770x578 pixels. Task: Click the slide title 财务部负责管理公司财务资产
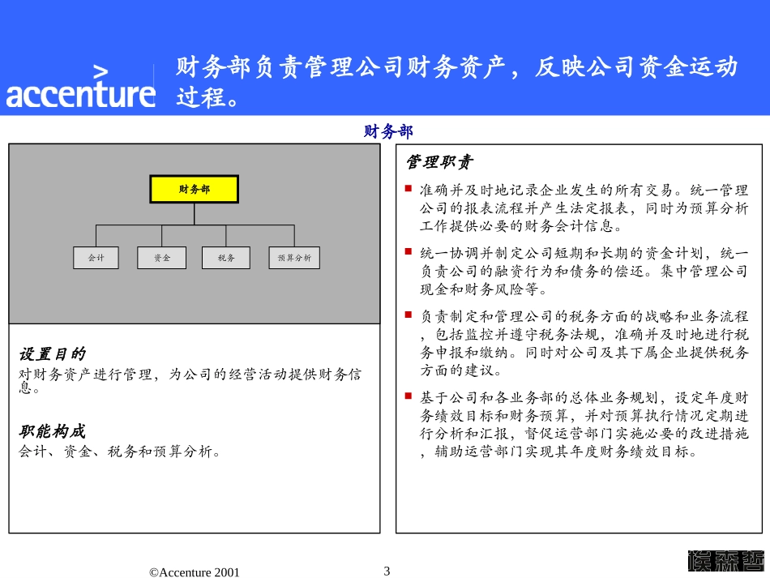click(456, 82)
